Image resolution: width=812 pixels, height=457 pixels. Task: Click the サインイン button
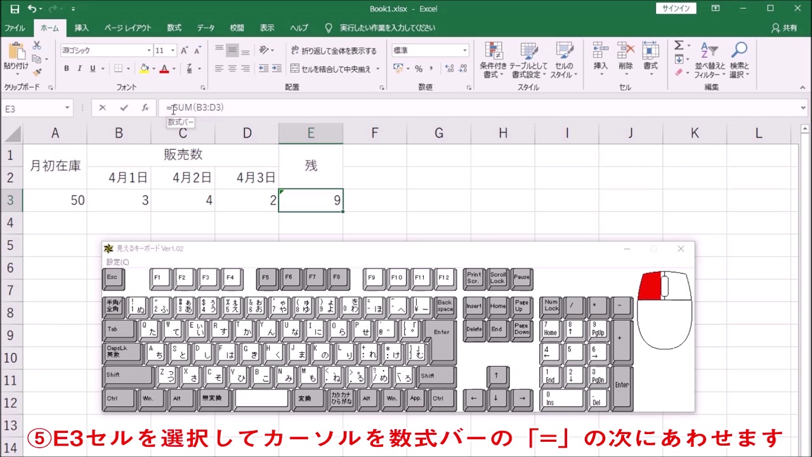(x=676, y=9)
